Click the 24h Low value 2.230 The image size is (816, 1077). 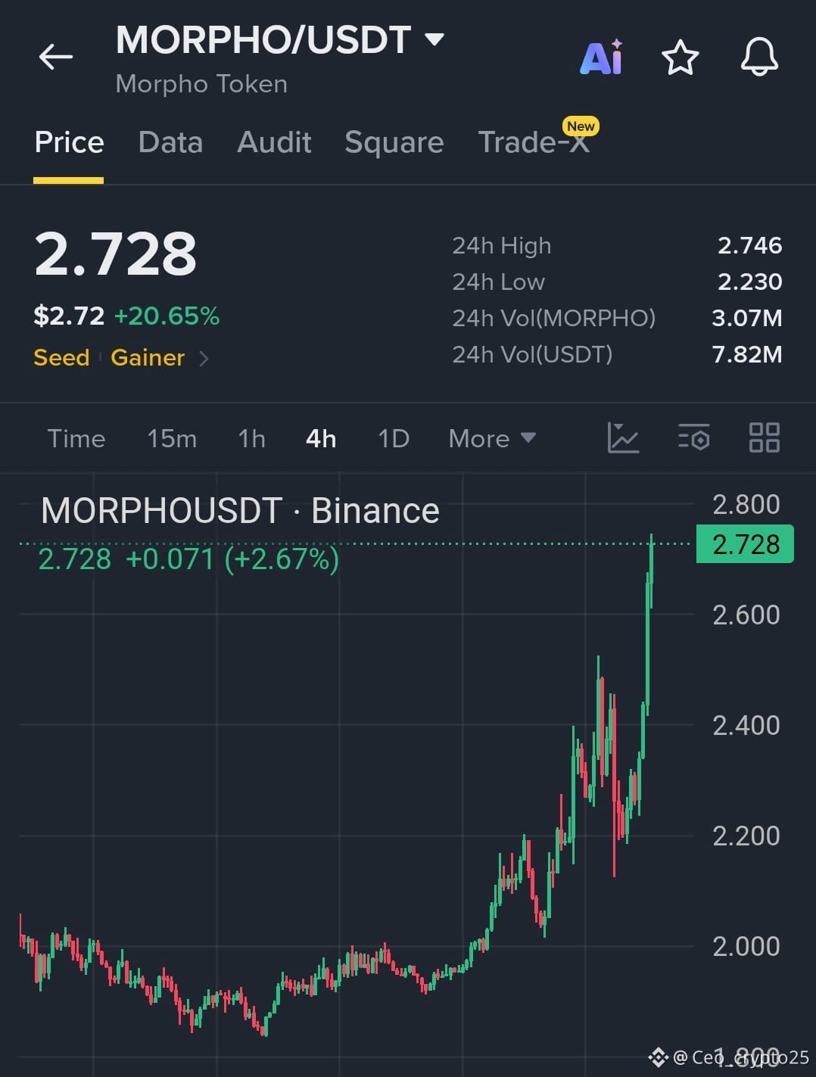[x=749, y=282]
